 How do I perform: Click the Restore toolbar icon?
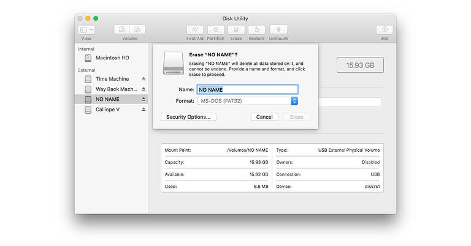[x=256, y=29]
